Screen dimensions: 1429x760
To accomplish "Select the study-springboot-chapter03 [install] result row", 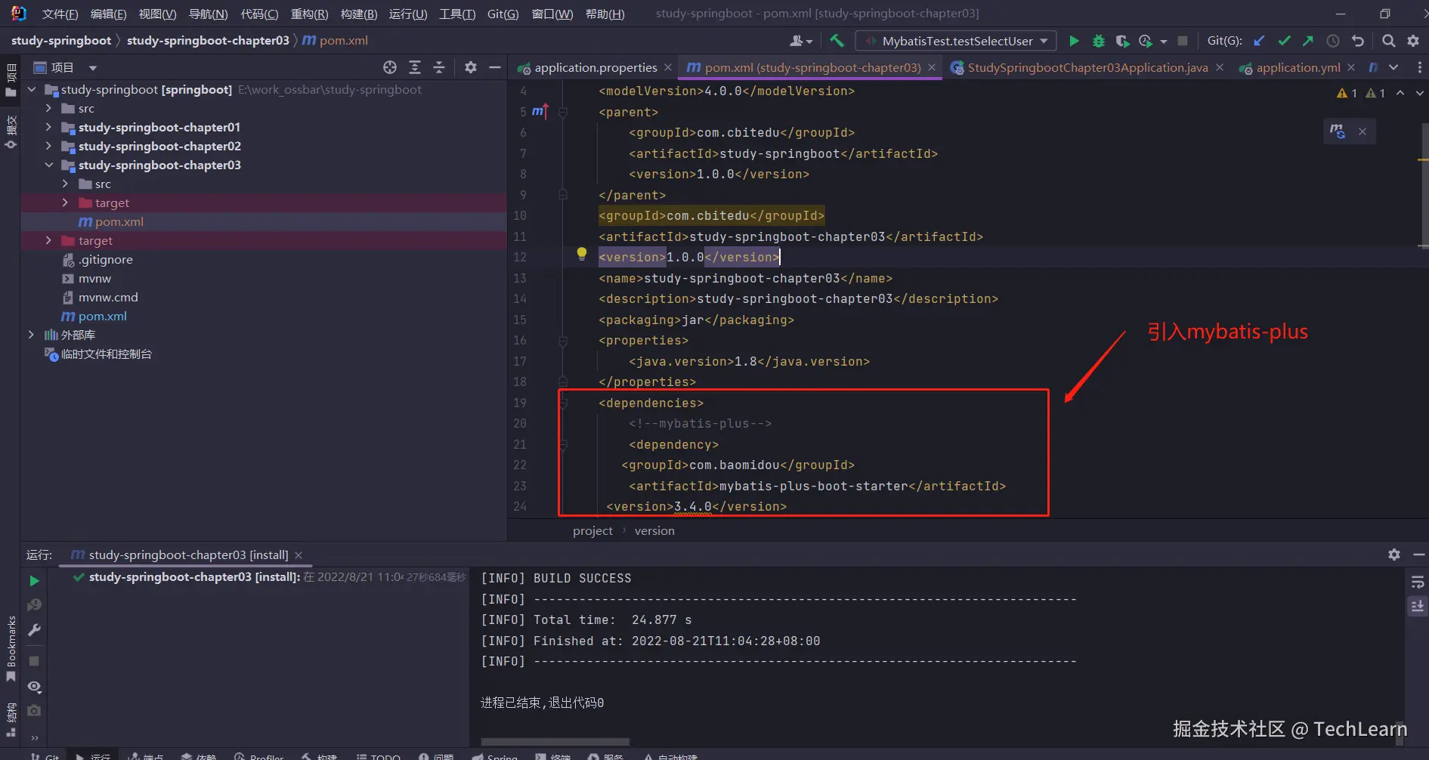I will [x=269, y=577].
